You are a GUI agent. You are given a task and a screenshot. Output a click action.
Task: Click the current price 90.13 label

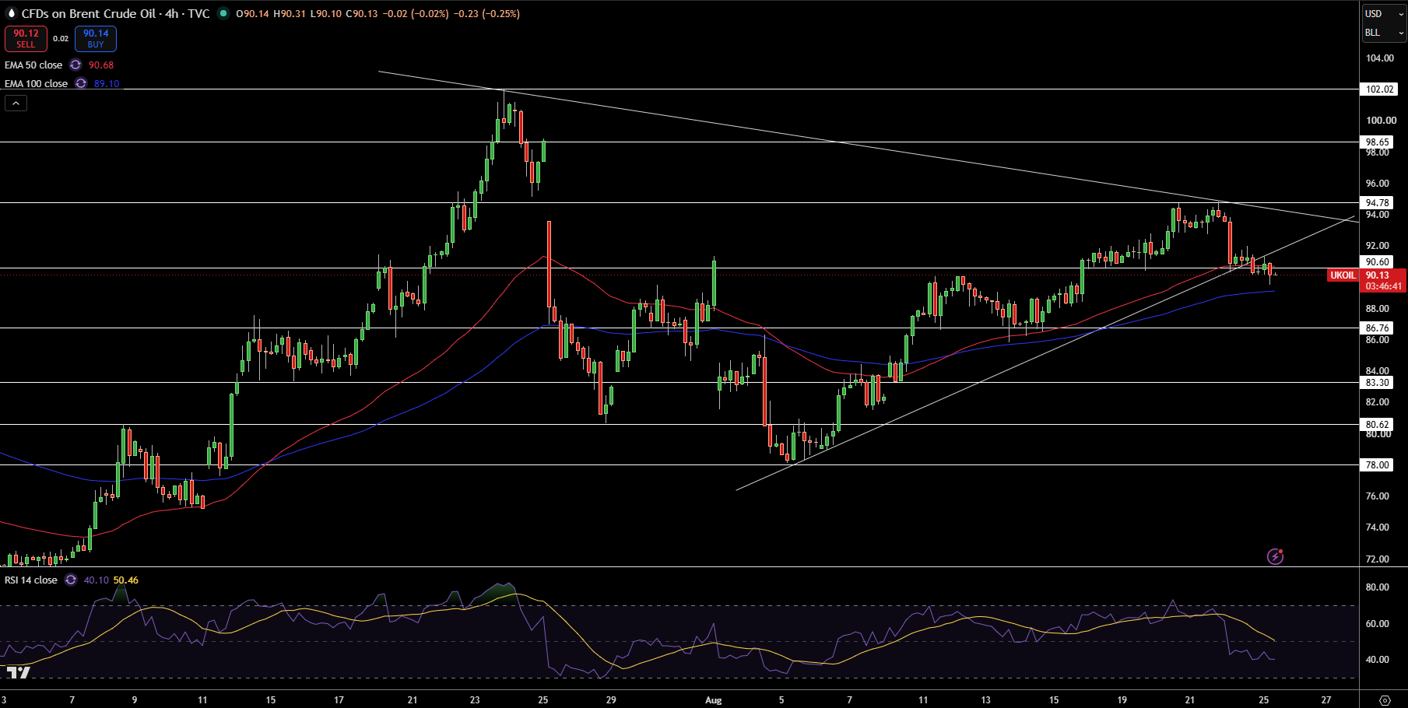pyautogui.click(x=1378, y=275)
